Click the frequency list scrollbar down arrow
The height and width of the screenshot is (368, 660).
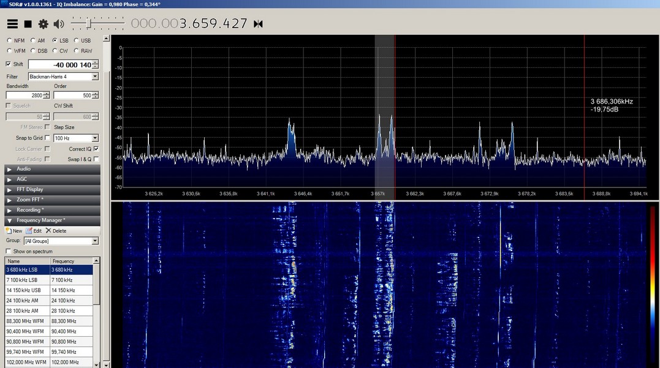pos(96,365)
